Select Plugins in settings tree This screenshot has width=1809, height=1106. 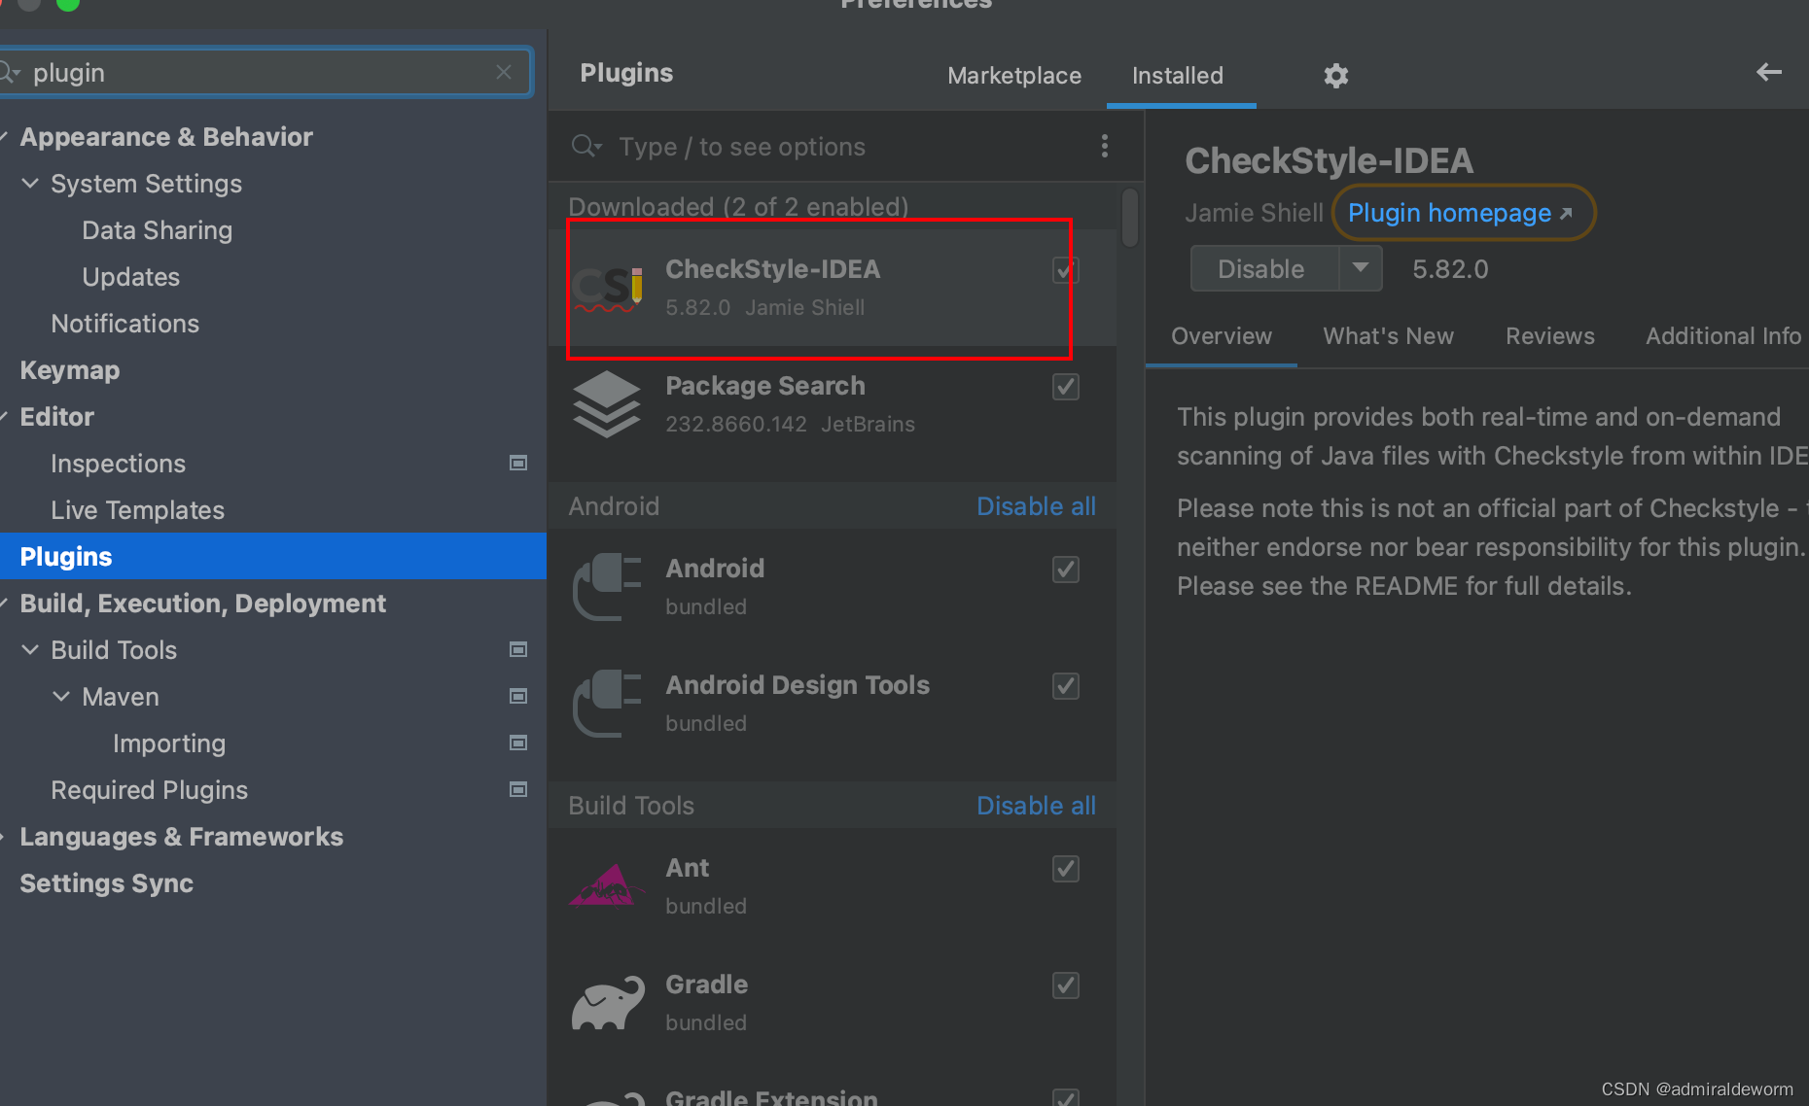(272, 556)
